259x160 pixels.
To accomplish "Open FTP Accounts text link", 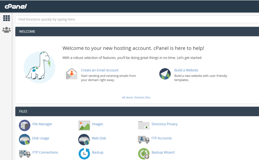I will [x=162, y=138].
